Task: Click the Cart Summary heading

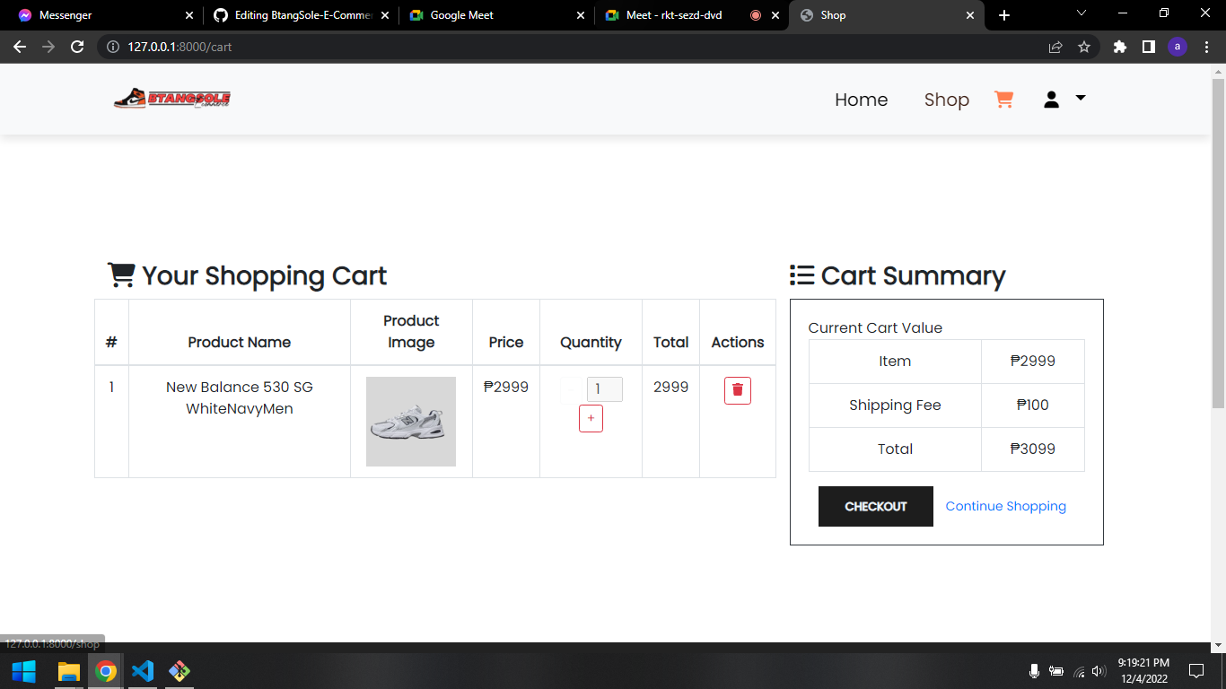Action: coord(898,275)
